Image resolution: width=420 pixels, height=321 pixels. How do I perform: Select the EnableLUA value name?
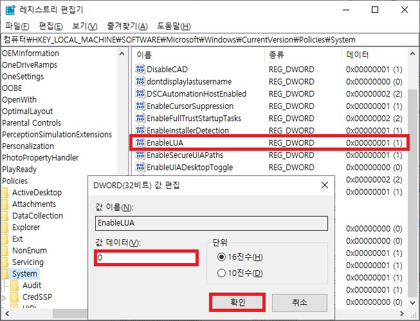165,143
